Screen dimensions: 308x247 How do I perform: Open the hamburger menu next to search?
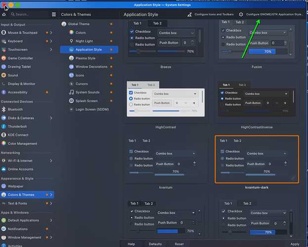(53, 14)
